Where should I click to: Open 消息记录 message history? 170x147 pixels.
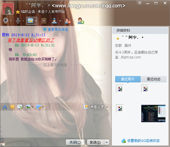coord(94,107)
